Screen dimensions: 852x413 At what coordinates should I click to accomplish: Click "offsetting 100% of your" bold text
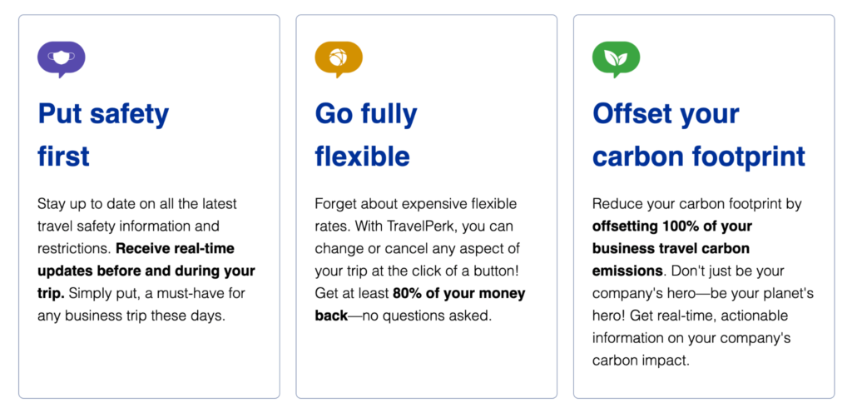point(671,226)
